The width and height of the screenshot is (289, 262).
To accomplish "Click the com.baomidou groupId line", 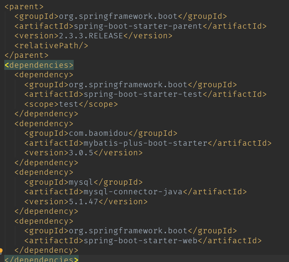I will tap(101, 133).
